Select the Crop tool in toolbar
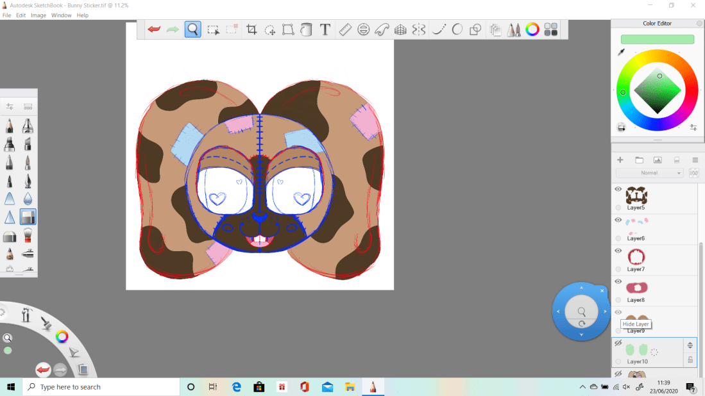705x396 pixels. pos(251,29)
